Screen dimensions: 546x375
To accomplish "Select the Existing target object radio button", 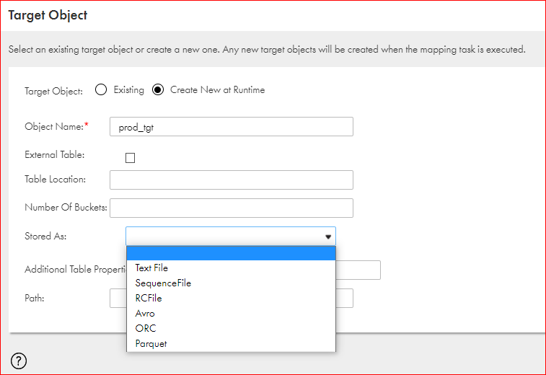I will tap(101, 90).
